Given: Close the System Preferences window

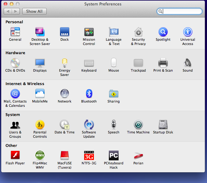Looking at the screenshot, I should 5,4.
